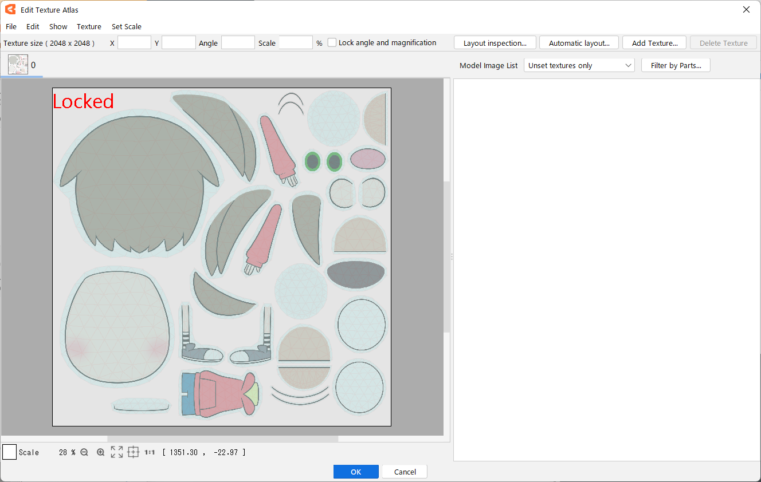Click the fit-to-view expand arrows icon

pos(117,452)
